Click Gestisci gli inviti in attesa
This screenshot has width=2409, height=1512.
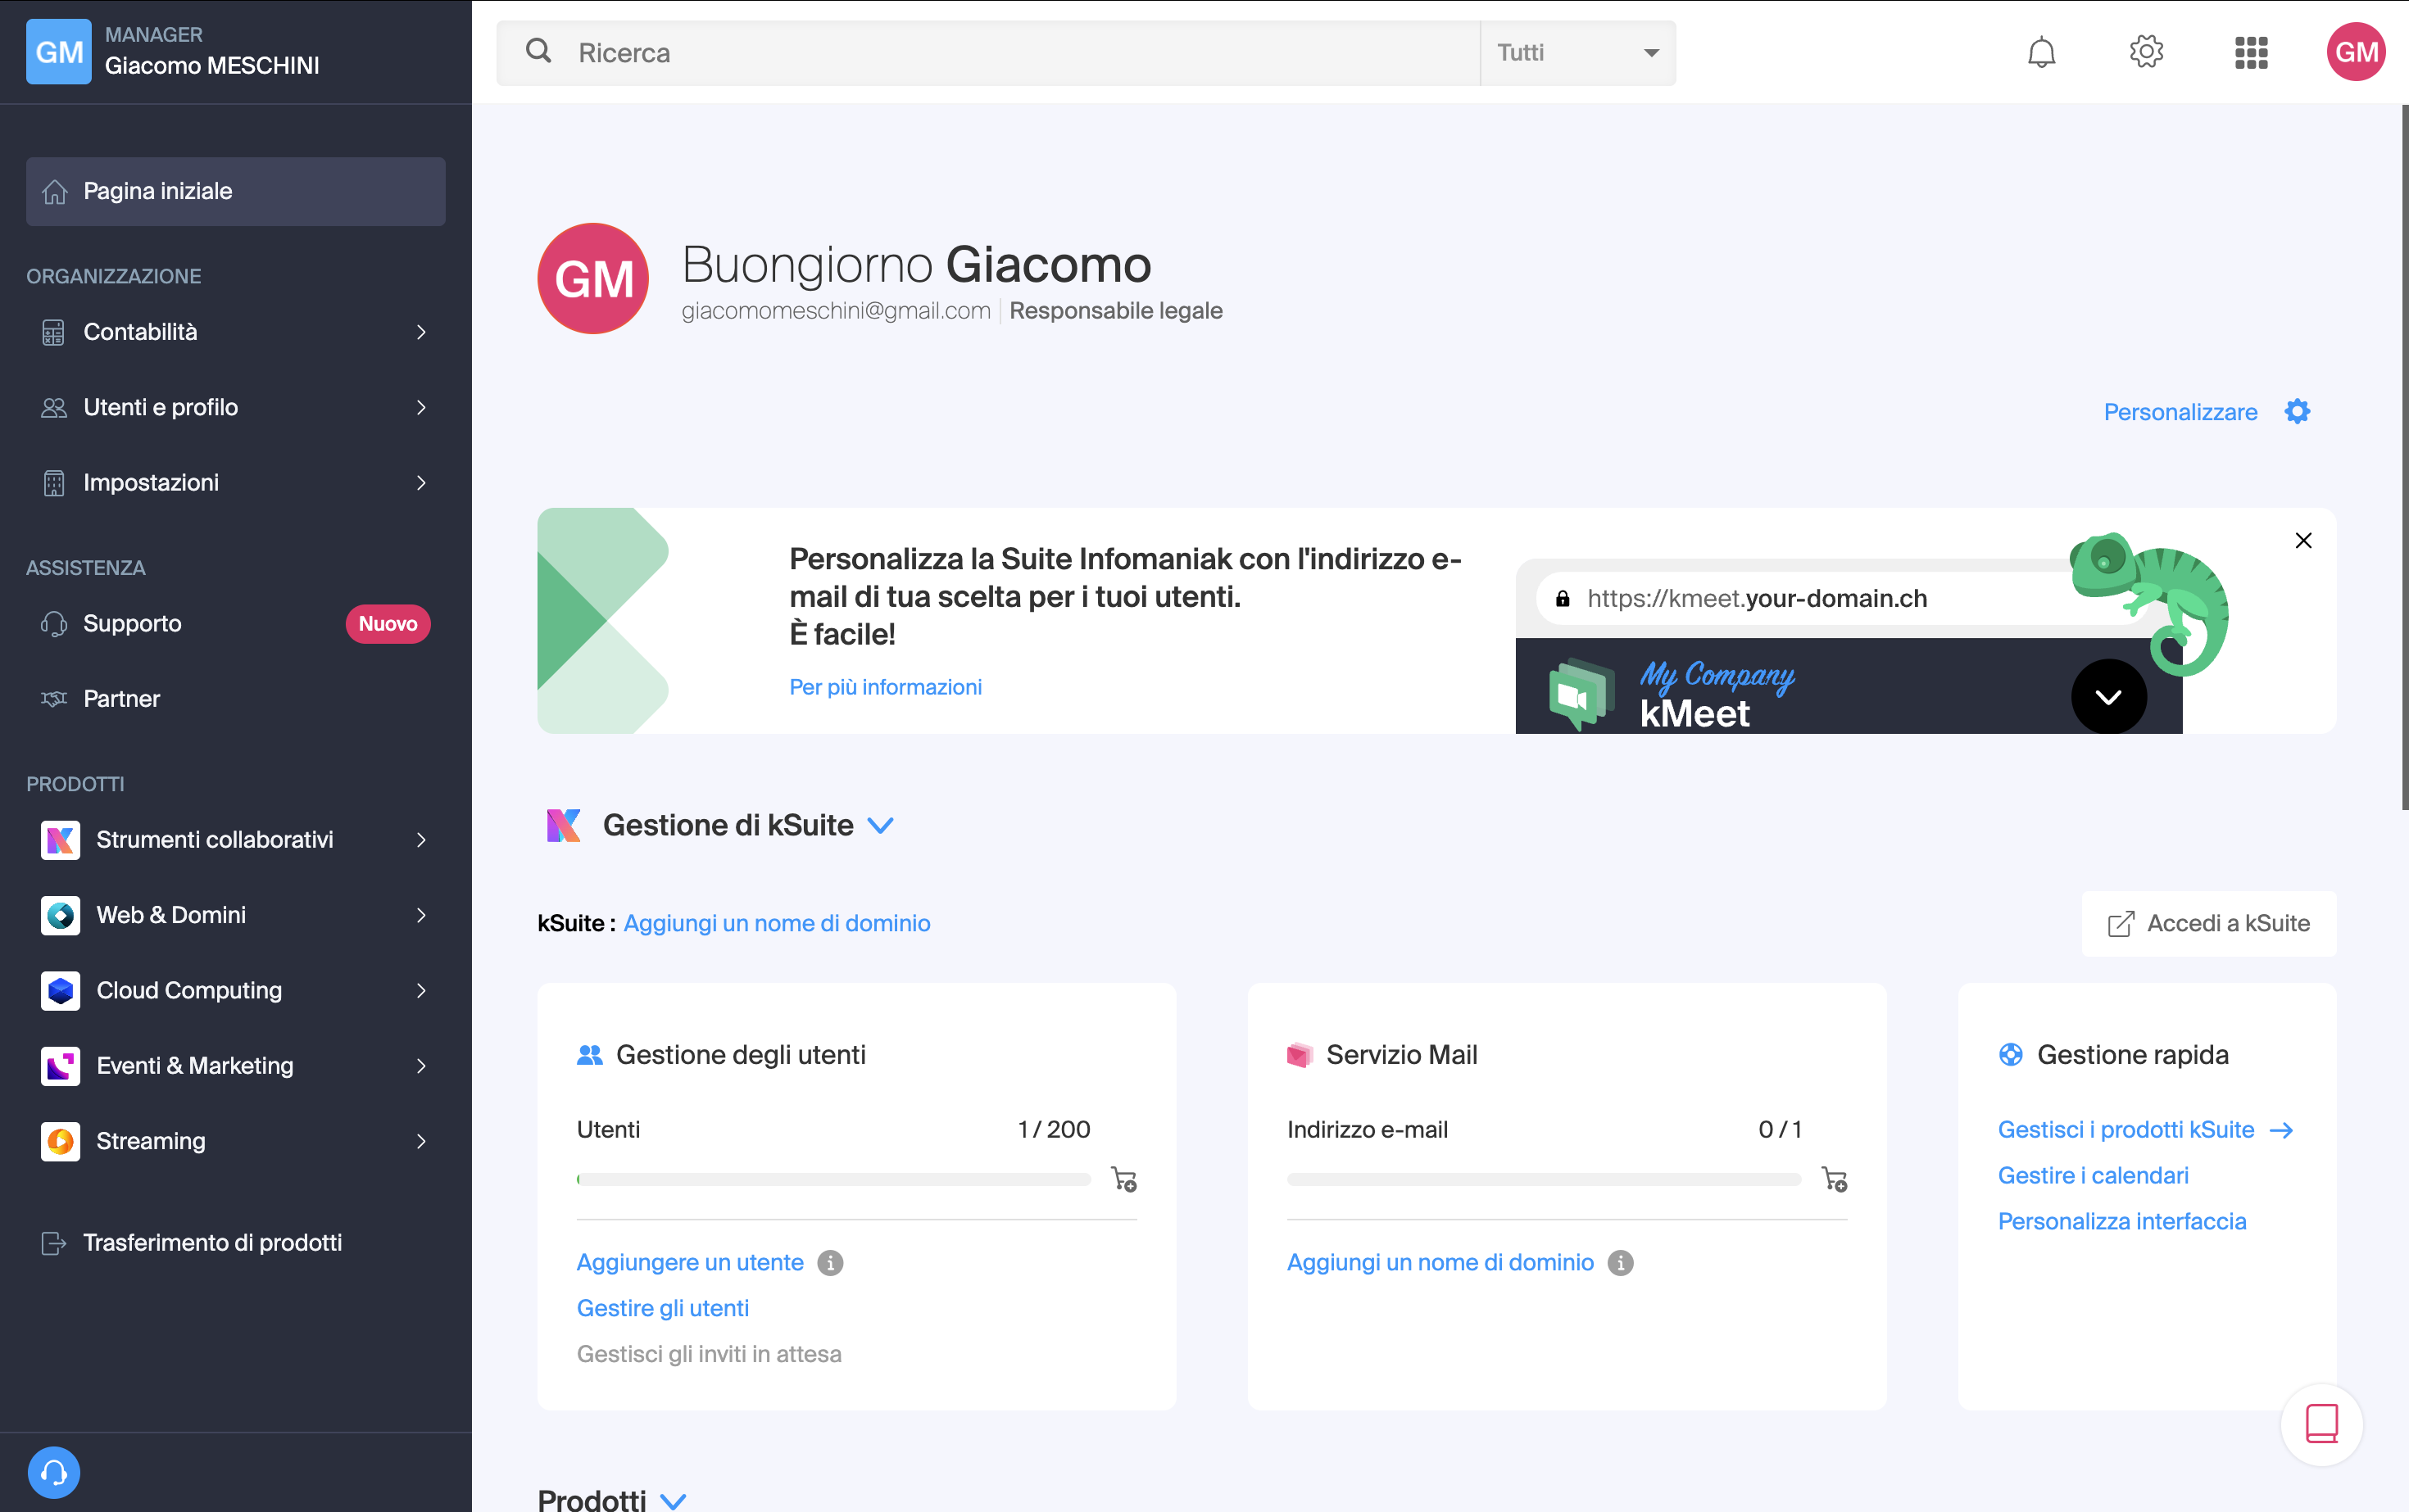point(708,1354)
